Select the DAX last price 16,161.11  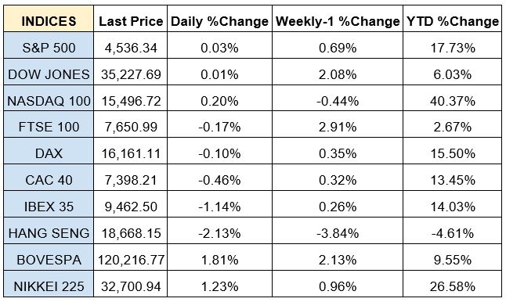(x=131, y=153)
